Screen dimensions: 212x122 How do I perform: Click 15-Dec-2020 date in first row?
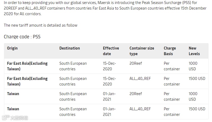[x=109, y=66]
